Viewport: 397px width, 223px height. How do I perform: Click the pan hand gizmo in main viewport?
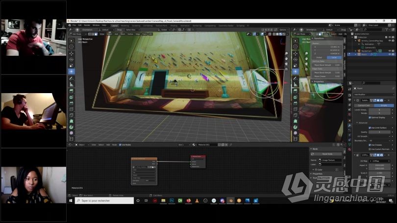(x=286, y=58)
